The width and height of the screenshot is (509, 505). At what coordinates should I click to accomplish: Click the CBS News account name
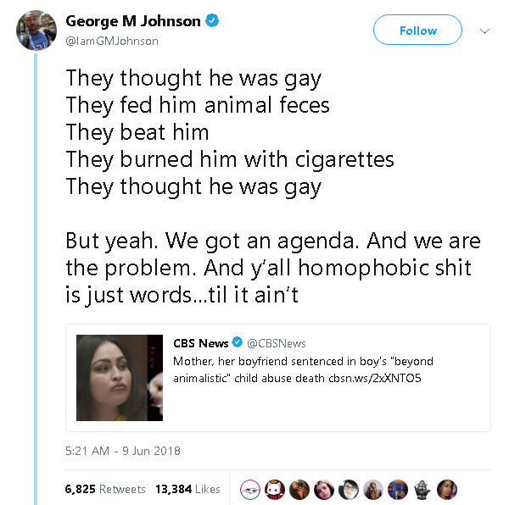pyautogui.click(x=201, y=343)
